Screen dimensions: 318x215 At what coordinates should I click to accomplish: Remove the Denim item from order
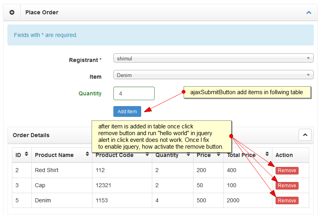click(287, 201)
